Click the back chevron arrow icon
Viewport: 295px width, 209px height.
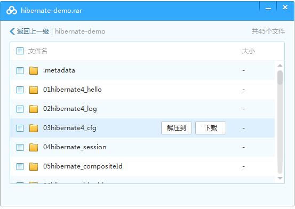click(x=12, y=31)
